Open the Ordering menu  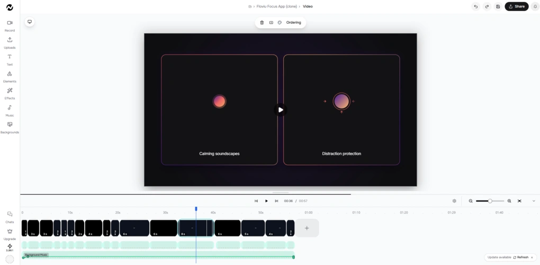point(293,22)
